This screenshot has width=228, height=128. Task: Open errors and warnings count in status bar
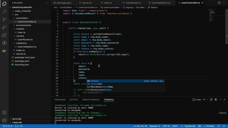[7, 126]
